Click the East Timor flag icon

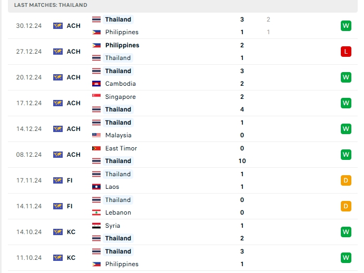point(96,148)
